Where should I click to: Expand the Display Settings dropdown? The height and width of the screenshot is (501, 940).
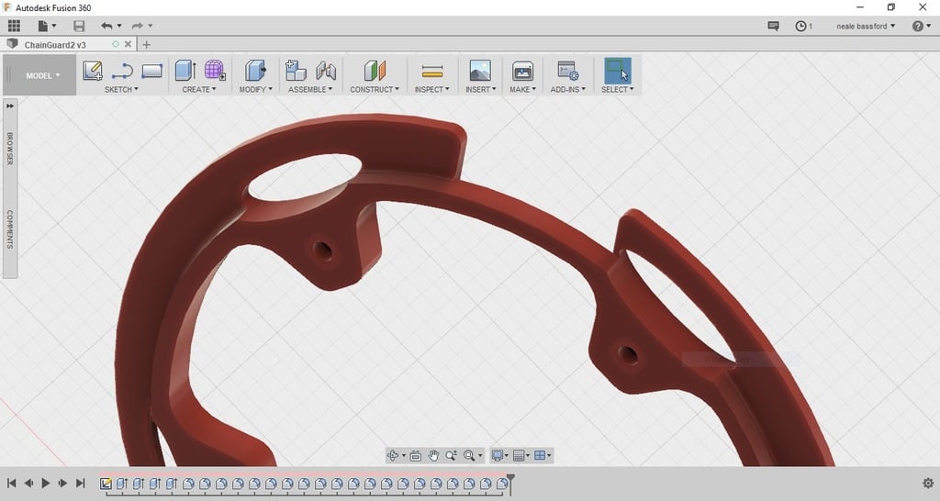coord(500,455)
